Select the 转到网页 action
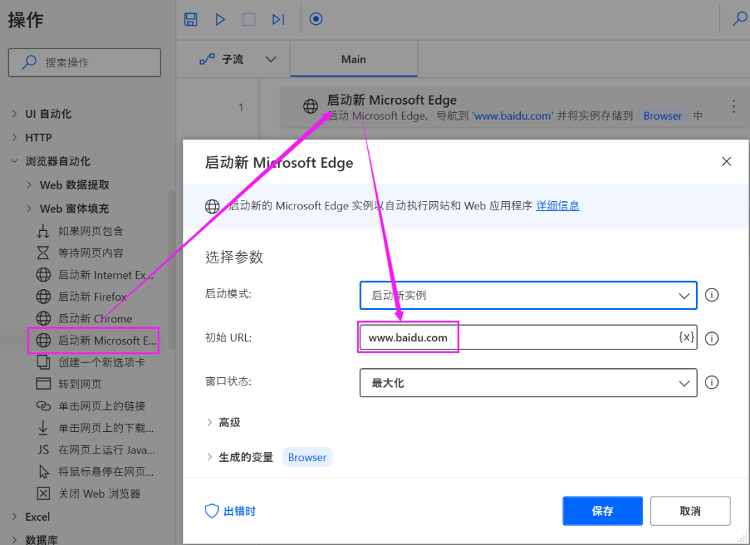This screenshot has height=545, width=750. pyautogui.click(x=69, y=384)
